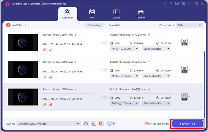Open Convert All to WMV dropdown
Image resolution: width=208 pixels, height=132 pixels.
189,25
